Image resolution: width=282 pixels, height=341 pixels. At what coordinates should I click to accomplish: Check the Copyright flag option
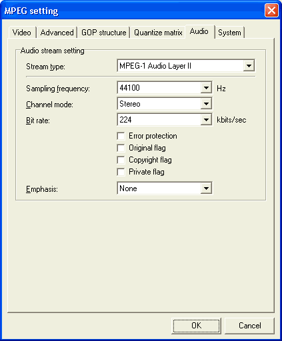point(121,160)
